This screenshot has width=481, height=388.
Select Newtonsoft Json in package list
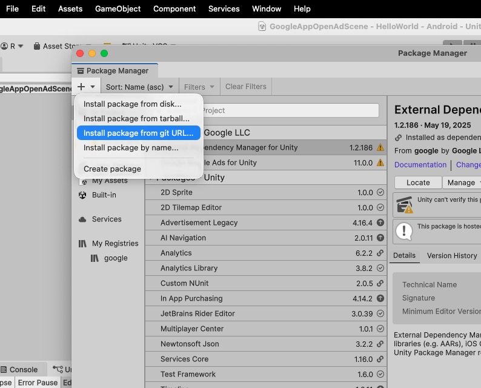(x=190, y=344)
